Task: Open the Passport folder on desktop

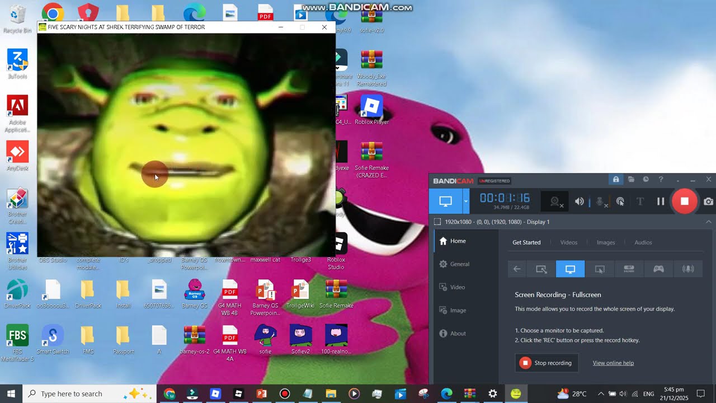Action: (x=123, y=340)
